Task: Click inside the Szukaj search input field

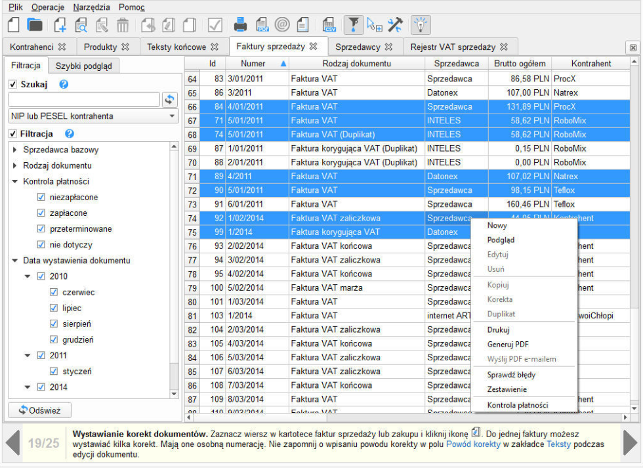Action: pos(84,99)
